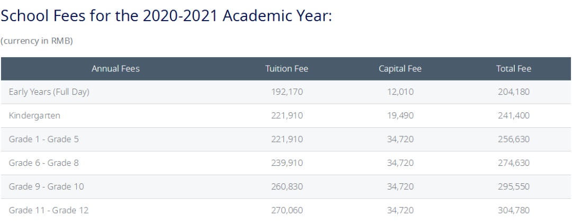Viewport: 572px width, 222px height.
Task: Click the Kindergarten total fee 241,400
Action: pos(513,116)
